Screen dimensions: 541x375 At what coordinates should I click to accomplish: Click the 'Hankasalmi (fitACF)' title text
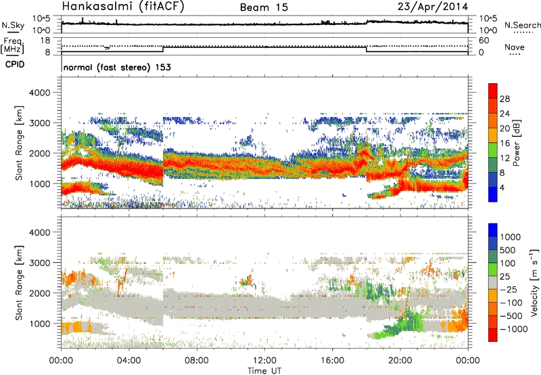[x=123, y=6]
